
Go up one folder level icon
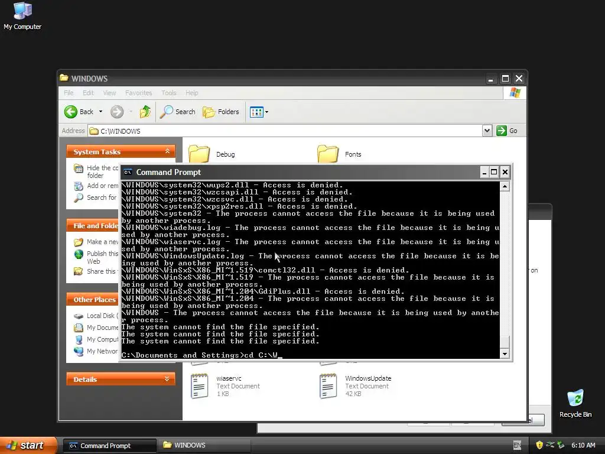(145, 112)
